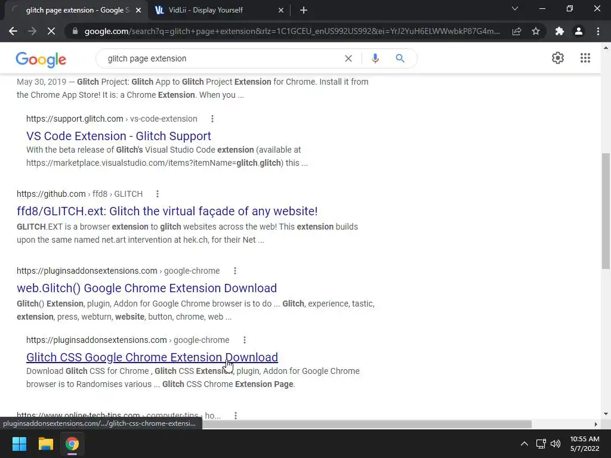Submit search with magnifier icon

[x=400, y=58]
